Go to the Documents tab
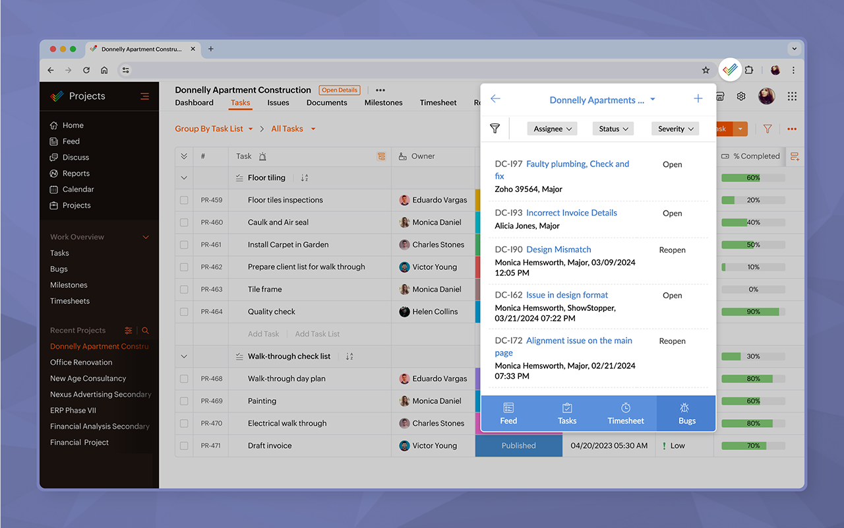This screenshot has width=844, height=528. pyautogui.click(x=326, y=102)
